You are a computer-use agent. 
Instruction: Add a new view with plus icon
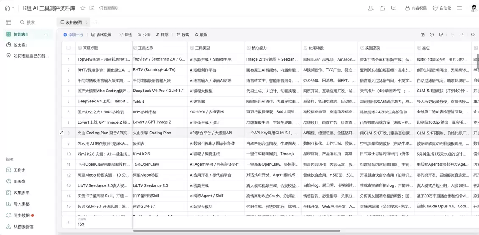click(96, 22)
